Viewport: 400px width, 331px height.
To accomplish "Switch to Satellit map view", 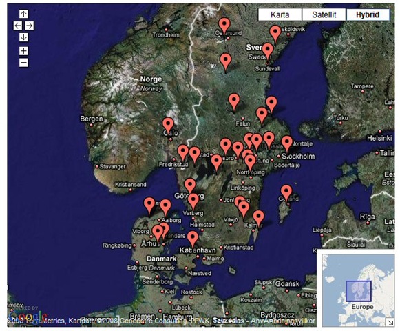I will [x=324, y=14].
